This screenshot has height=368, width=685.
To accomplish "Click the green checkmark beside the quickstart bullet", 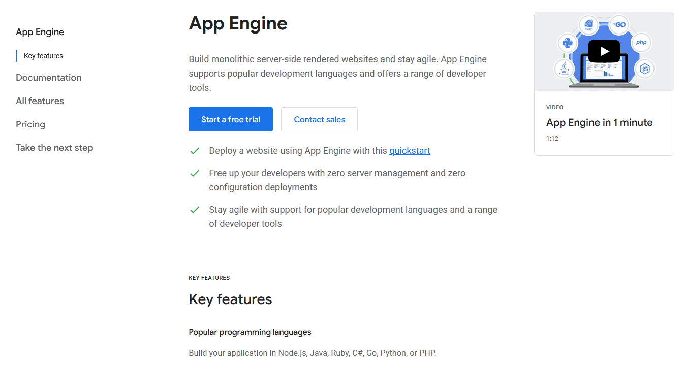I will click(195, 151).
